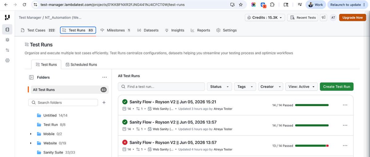This screenshot has height=157, width=370.
Task: Open the gear settings sidebar icon
Action: tap(7, 60)
